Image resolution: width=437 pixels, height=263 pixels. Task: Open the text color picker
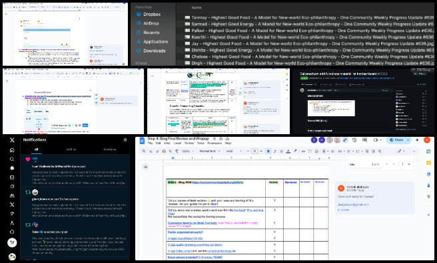click(288, 151)
